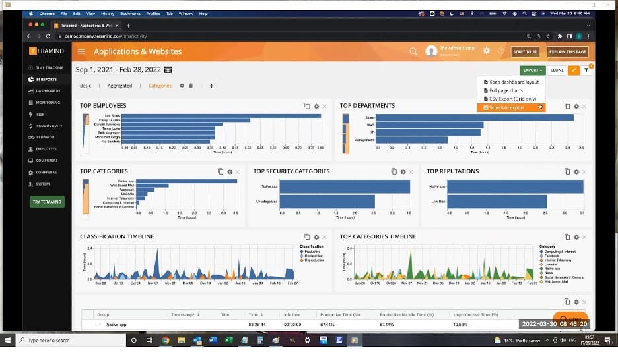This screenshot has height=361, width=618.
Task: Open the Administrator profile avatar
Action: (431, 51)
